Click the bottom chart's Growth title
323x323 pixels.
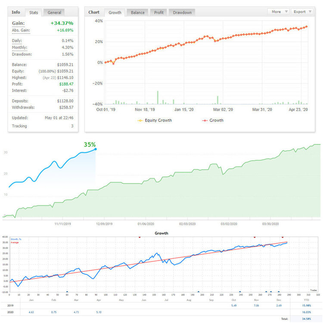tap(161, 233)
